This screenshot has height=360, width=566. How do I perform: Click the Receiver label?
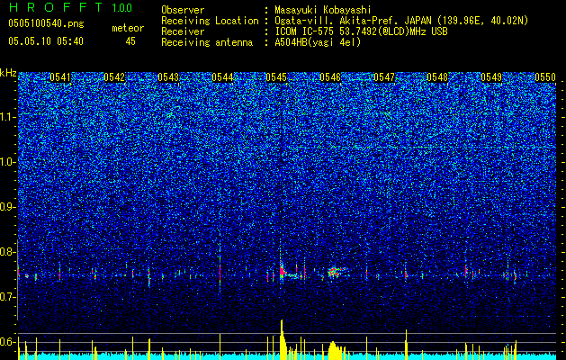coord(183,31)
